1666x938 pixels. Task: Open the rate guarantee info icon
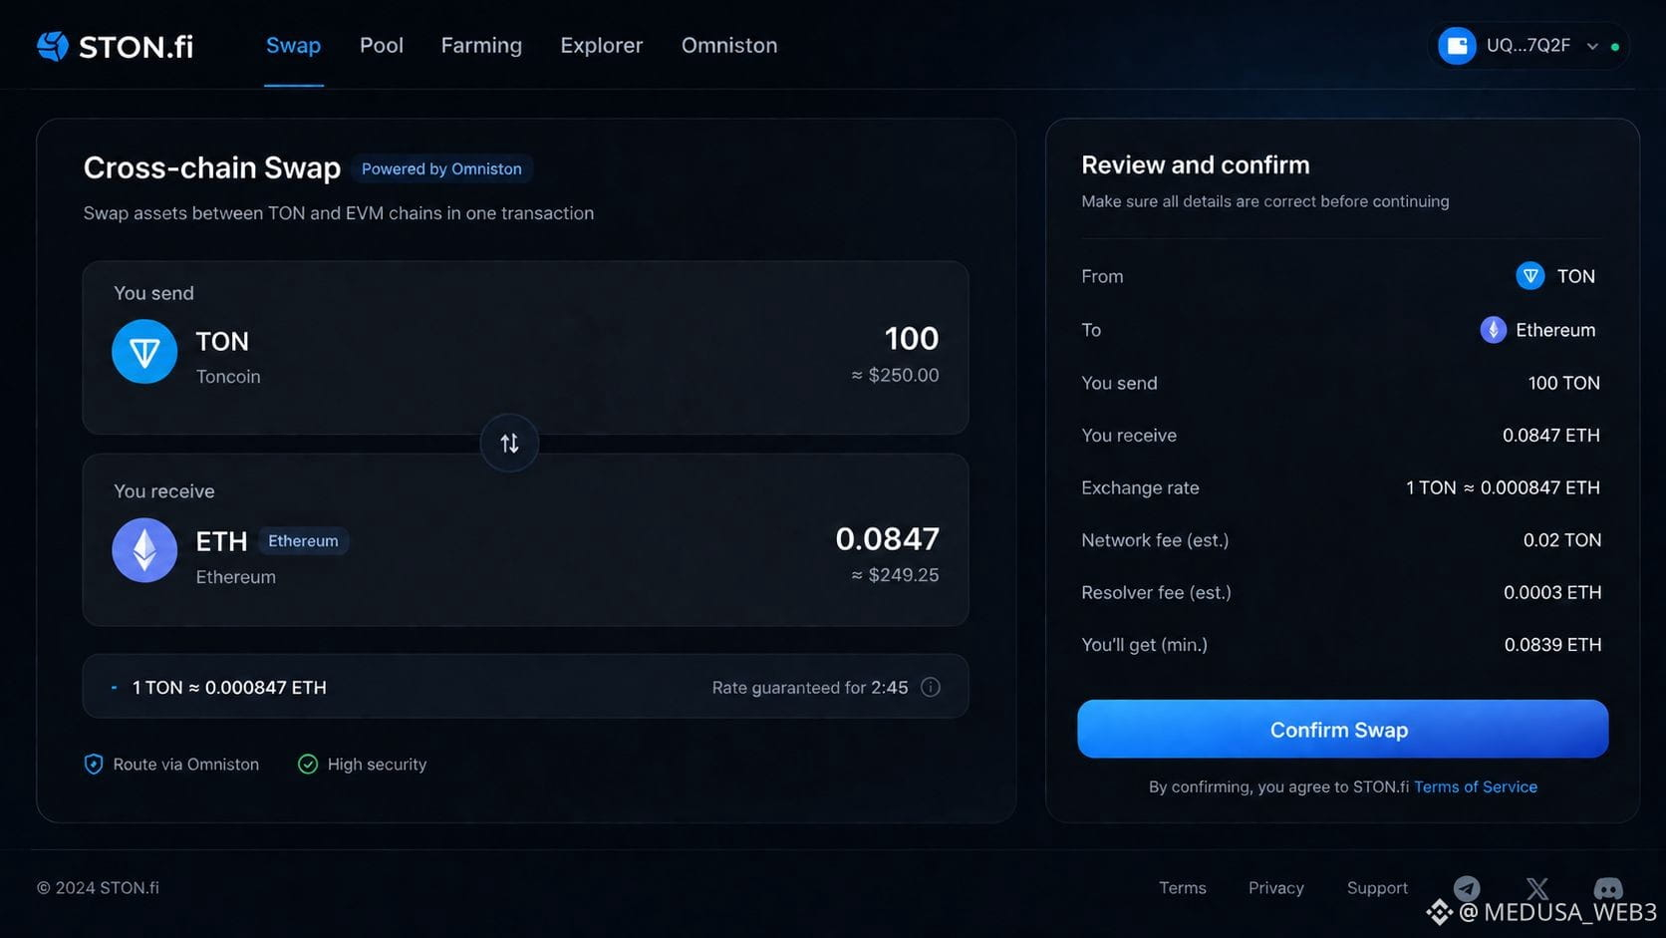(x=931, y=687)
